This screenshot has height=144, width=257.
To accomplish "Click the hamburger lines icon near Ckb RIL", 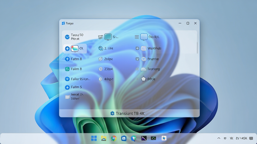I will (137, 37).
